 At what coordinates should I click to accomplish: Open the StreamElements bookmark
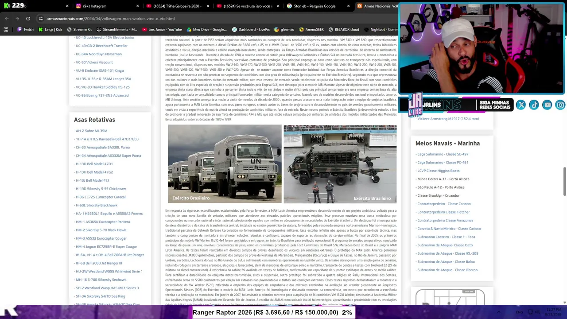click(117, 30)
